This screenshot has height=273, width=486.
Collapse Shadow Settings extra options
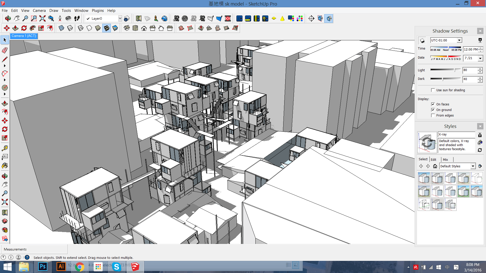480,40
